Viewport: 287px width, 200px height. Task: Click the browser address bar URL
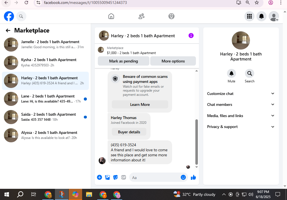pyautogui.click(x=85, y=3)
